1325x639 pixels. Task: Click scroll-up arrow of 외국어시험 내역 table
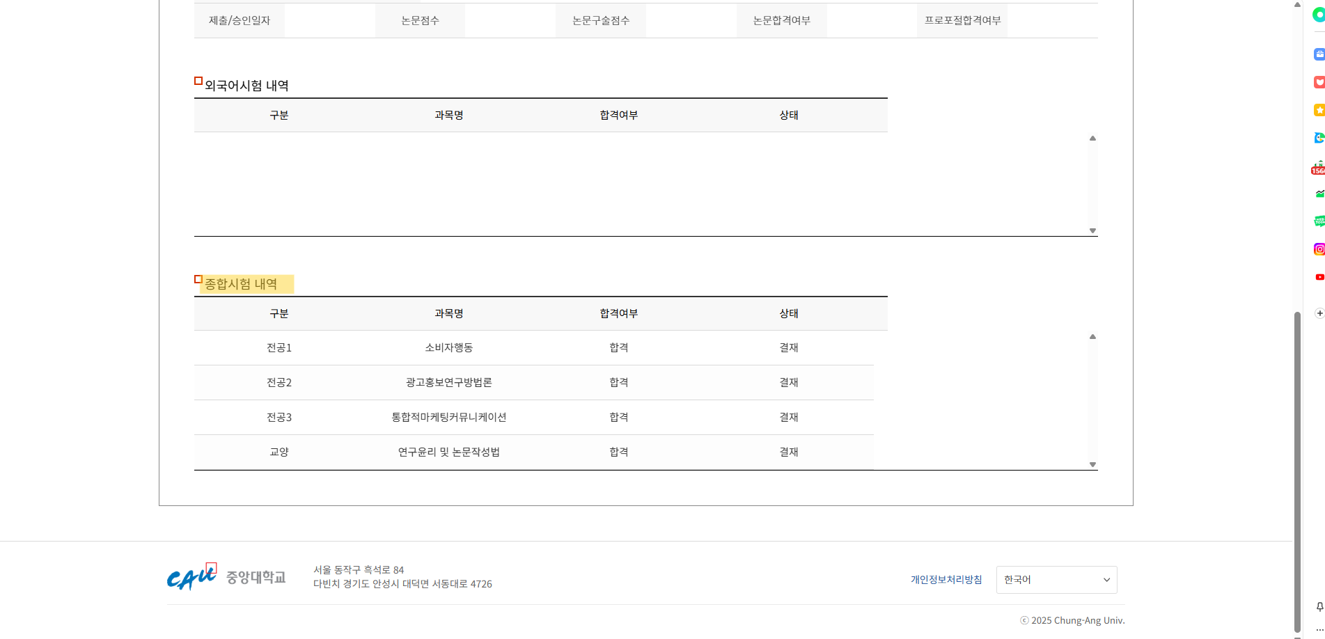click(1092, 139)
